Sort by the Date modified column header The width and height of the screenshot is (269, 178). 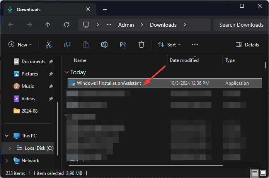pyautogui.click(x=184, y=60)
